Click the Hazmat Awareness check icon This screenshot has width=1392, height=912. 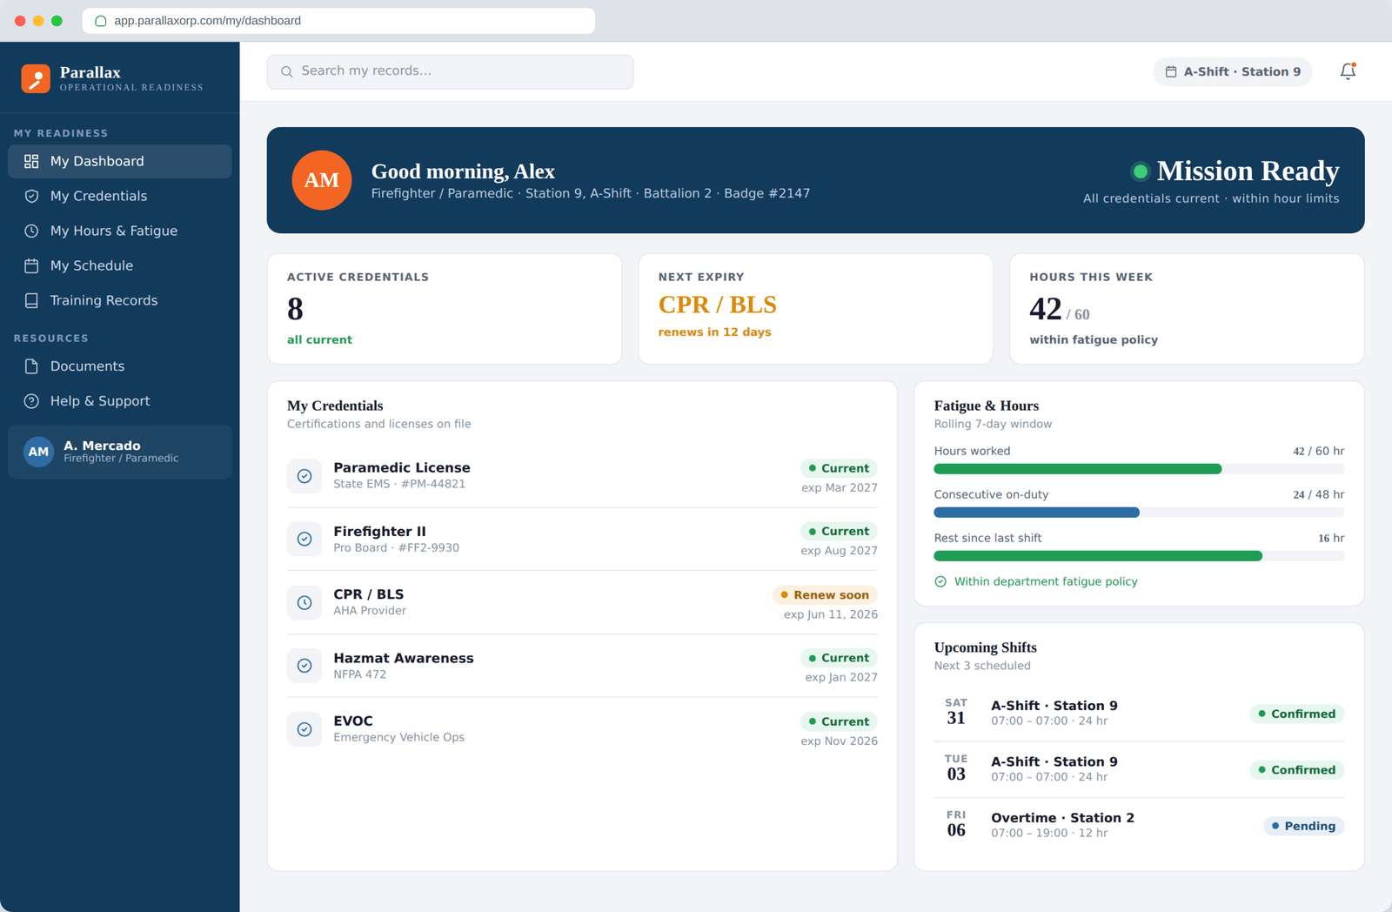[304, 666]
